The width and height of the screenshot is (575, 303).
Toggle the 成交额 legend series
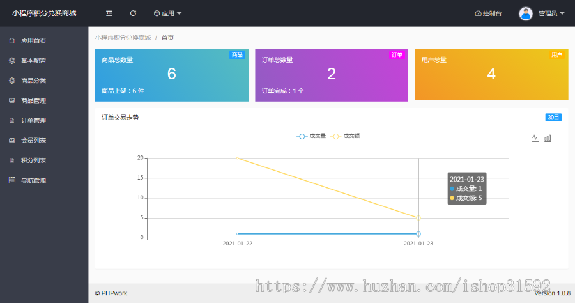(x=345, y=136)
